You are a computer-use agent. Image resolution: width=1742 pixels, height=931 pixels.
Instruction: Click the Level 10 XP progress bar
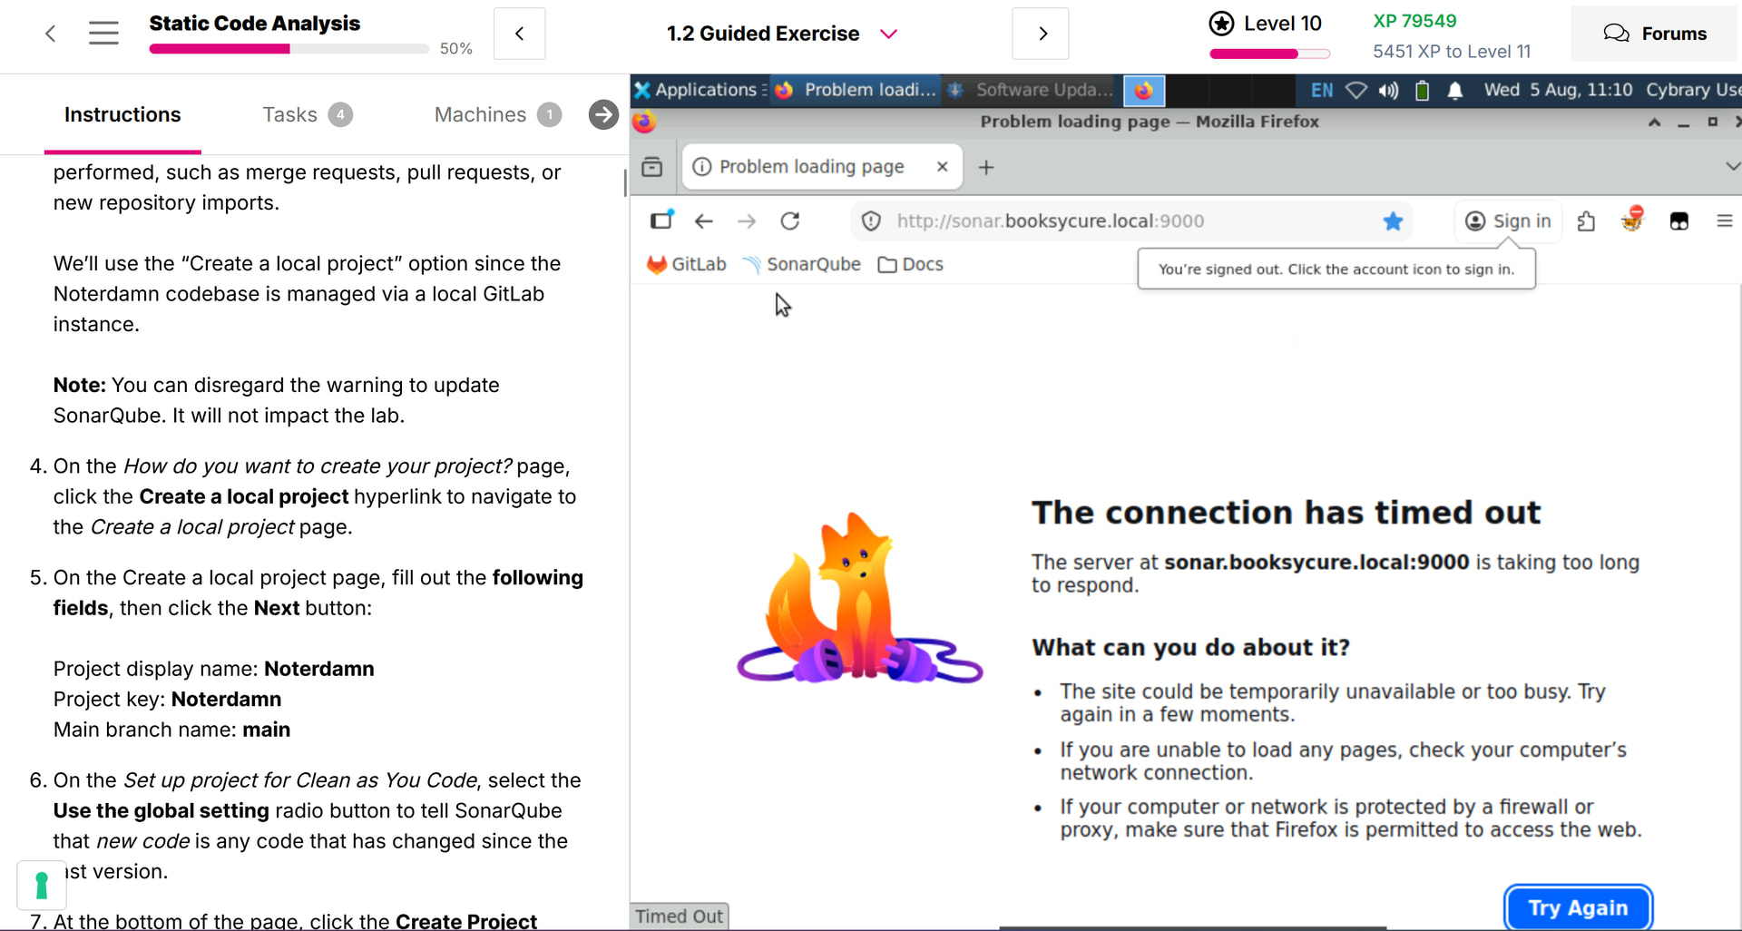(x=1269, y=54)
